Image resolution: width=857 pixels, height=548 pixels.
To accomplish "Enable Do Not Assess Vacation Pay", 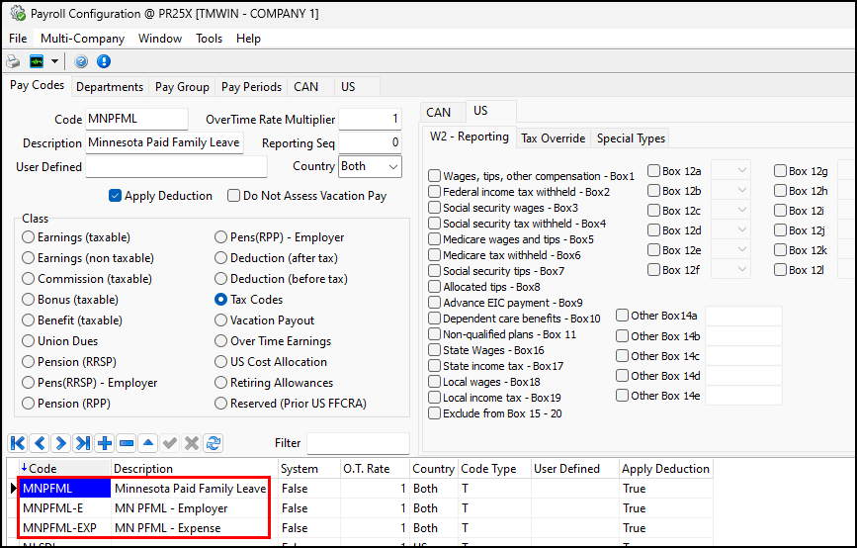I will tap(234, 196).
